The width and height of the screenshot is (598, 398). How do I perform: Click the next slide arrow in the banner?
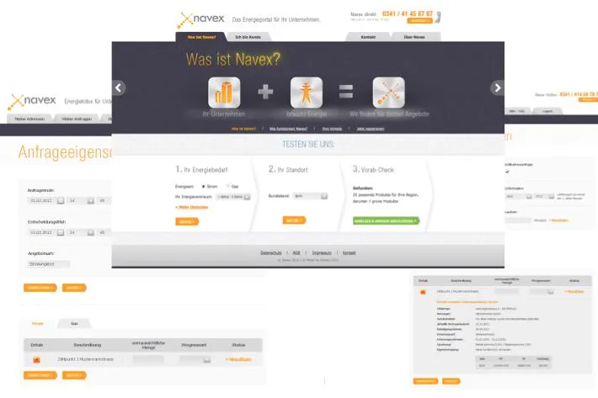click(497, 88)
